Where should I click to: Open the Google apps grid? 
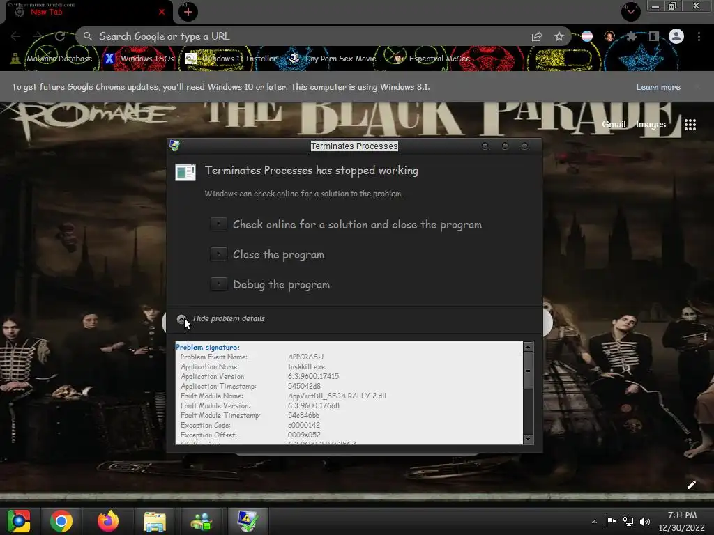coord(690,125)
